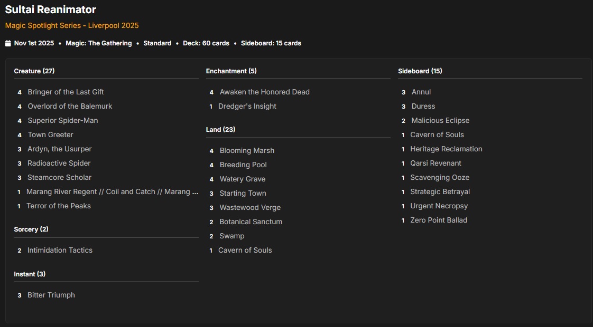The height and width of the screenshot is (327, 593).
Task: Open Urgent Necropsy sideboard card
Action: tap(439, 206)
